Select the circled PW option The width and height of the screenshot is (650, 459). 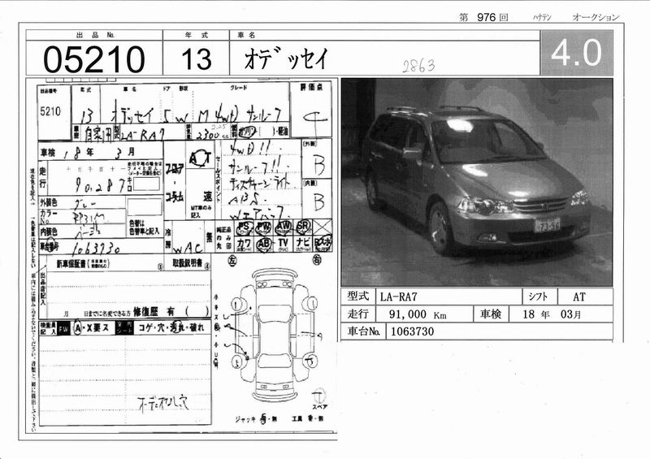click(x=263, y=227)
